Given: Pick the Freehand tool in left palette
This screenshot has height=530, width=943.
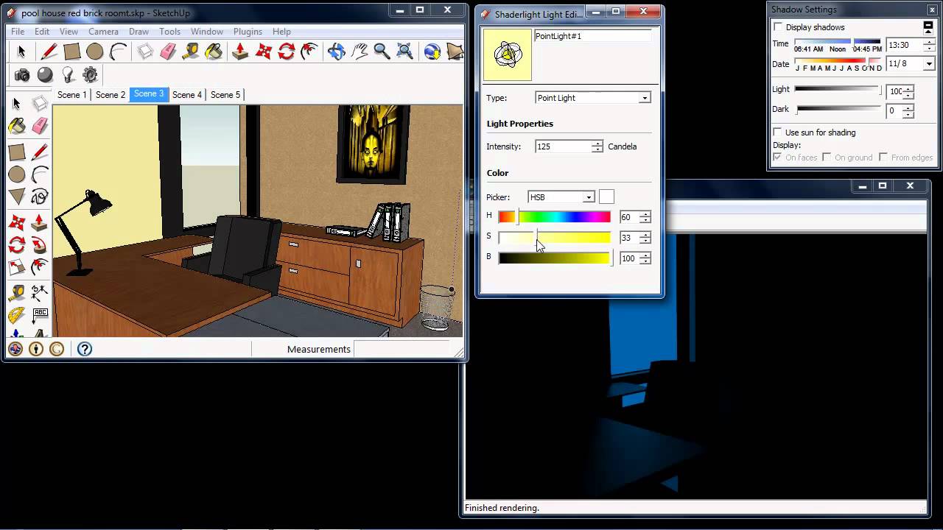Looking at the screenshot, I should [40, 197].
